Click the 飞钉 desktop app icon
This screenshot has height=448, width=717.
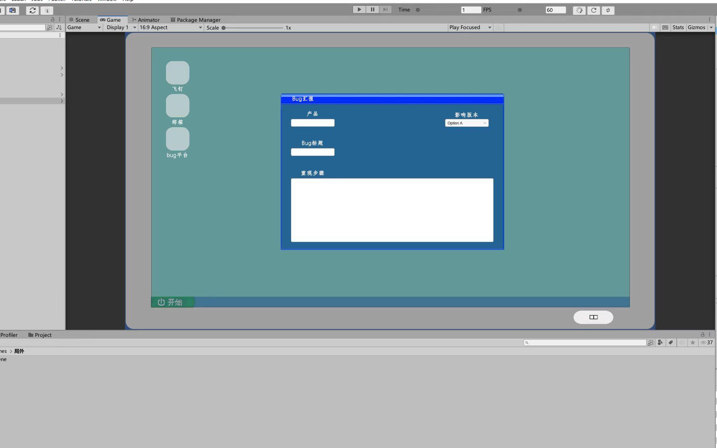pyautogui.click(x=178, y=73)
